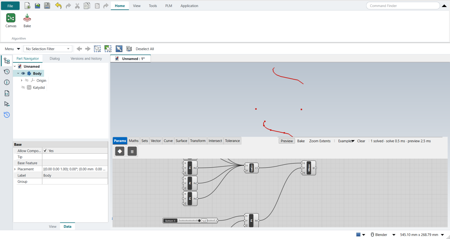Save the document with floppy icon
This screenshot has height=239, width=450.
[x=47, y=6]
